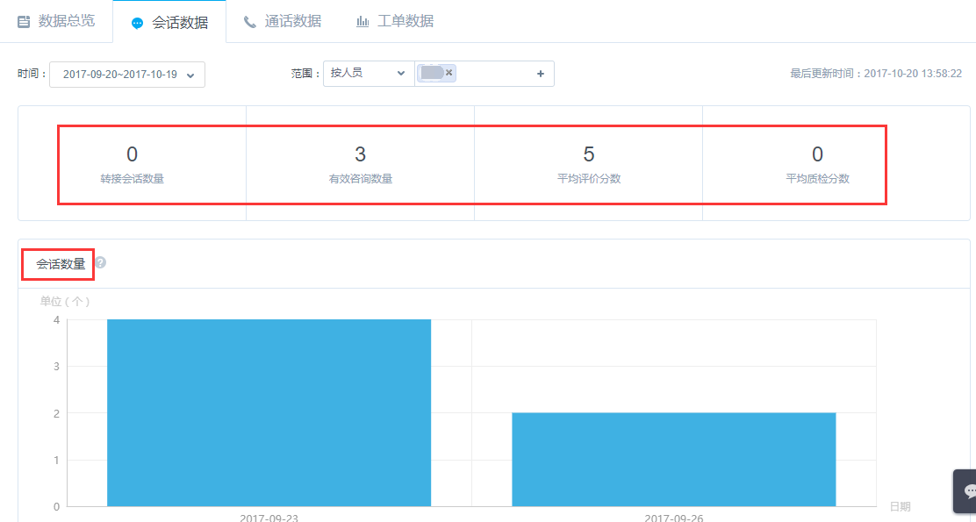
Task: Click the bar chart icon on 工单数据 tab
Action: pos(362,22)
